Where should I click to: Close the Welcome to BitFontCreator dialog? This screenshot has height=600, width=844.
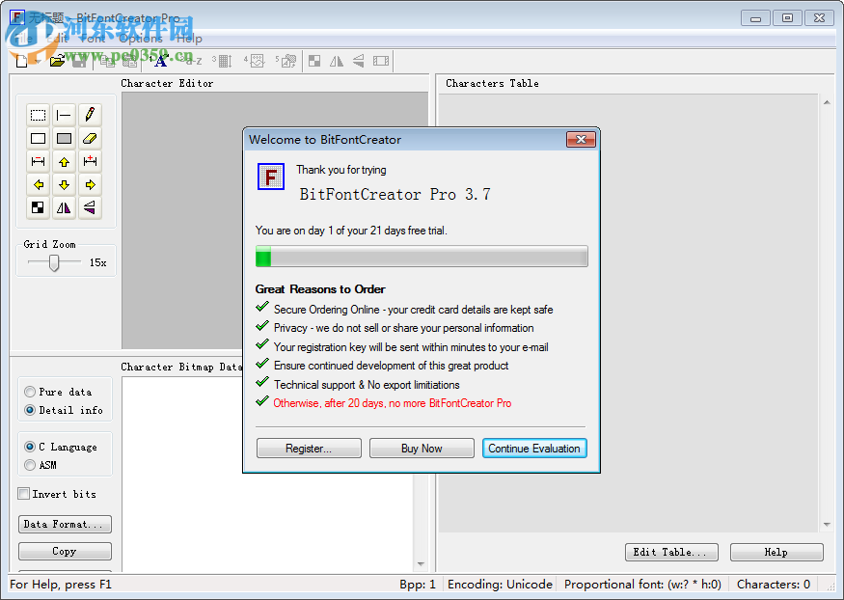click(581, 139)
